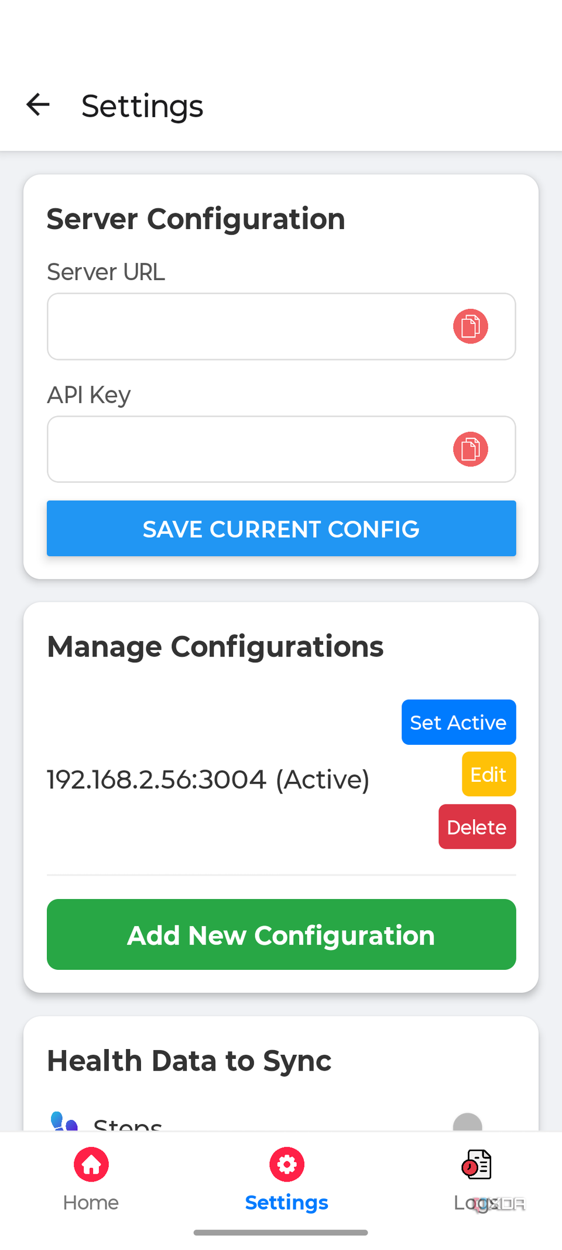Click inside the API Key input field
Viewport: 562px width, 1250px height.
pos(234,449)
